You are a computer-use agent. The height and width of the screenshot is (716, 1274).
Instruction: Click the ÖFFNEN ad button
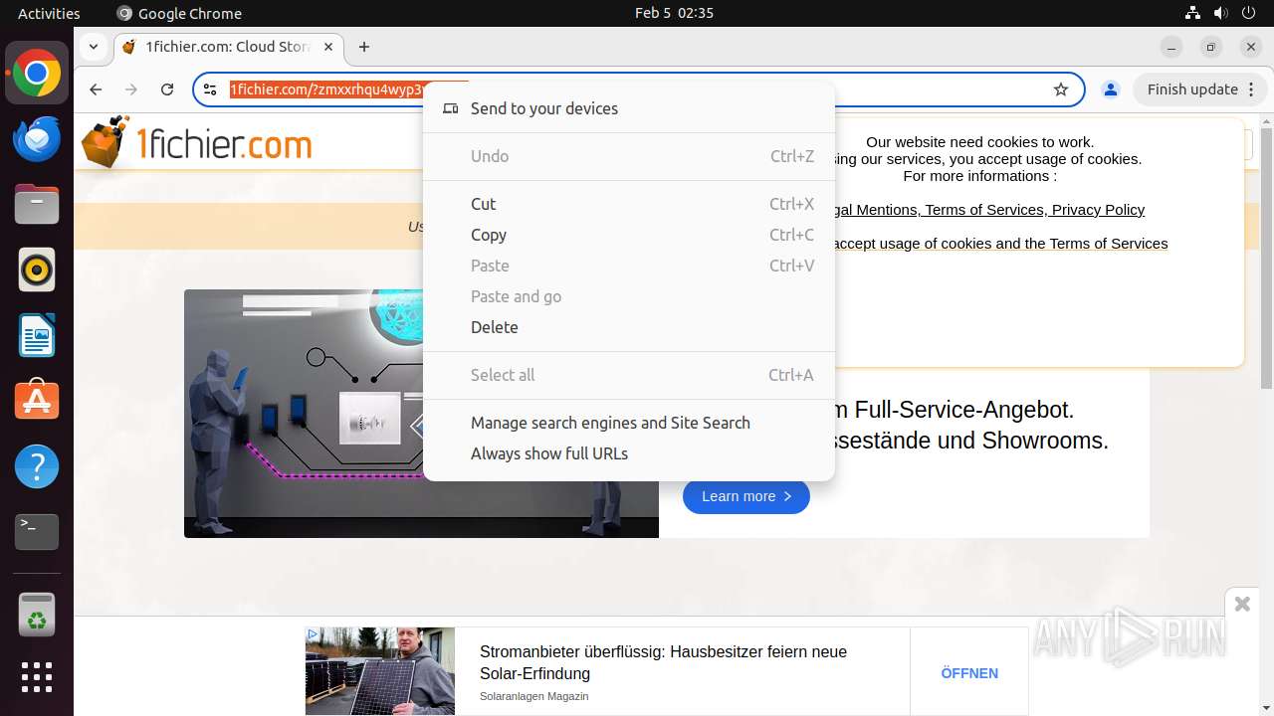(x=969, y=673)
